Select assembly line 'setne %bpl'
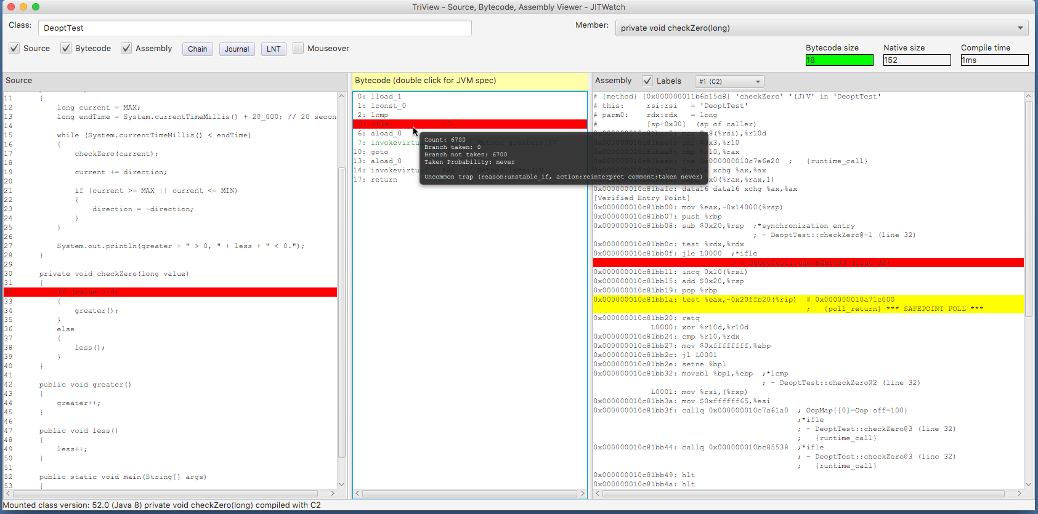This screenshot has width=1038, height=514. click(660, 364)
